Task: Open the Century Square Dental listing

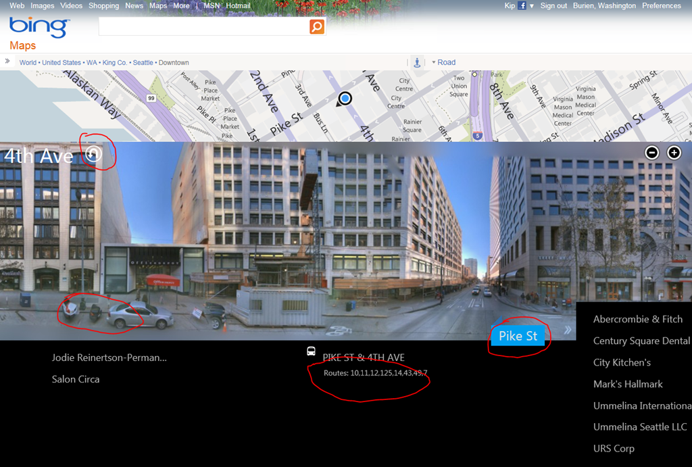Action: [x=641, y=341]
